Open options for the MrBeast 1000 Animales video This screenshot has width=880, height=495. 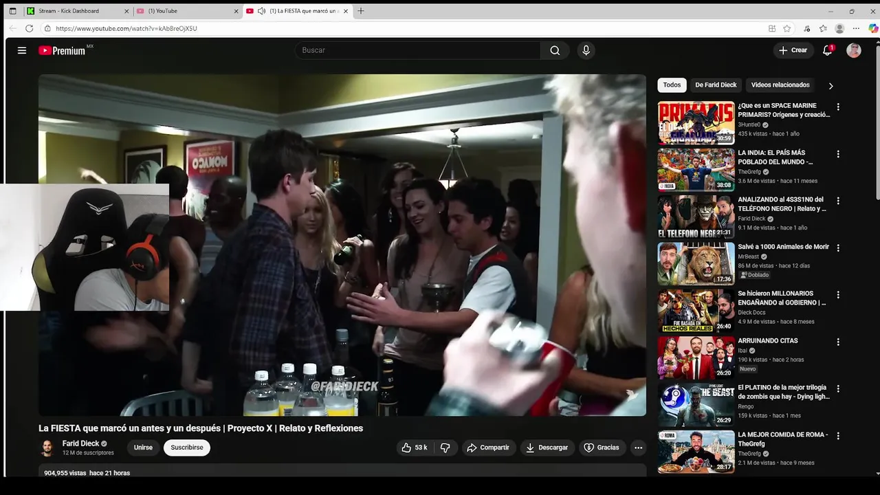(838, 247)
